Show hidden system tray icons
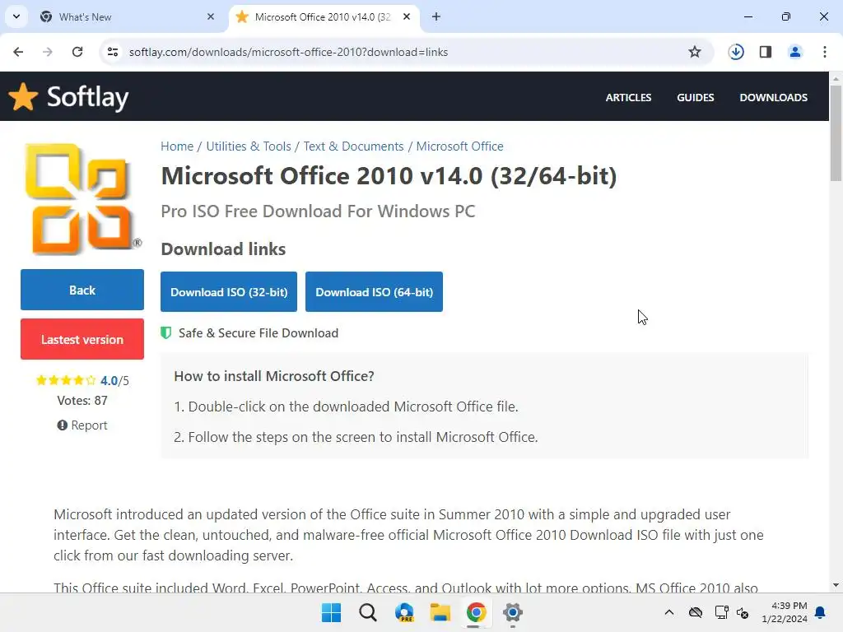 [668, 612]
